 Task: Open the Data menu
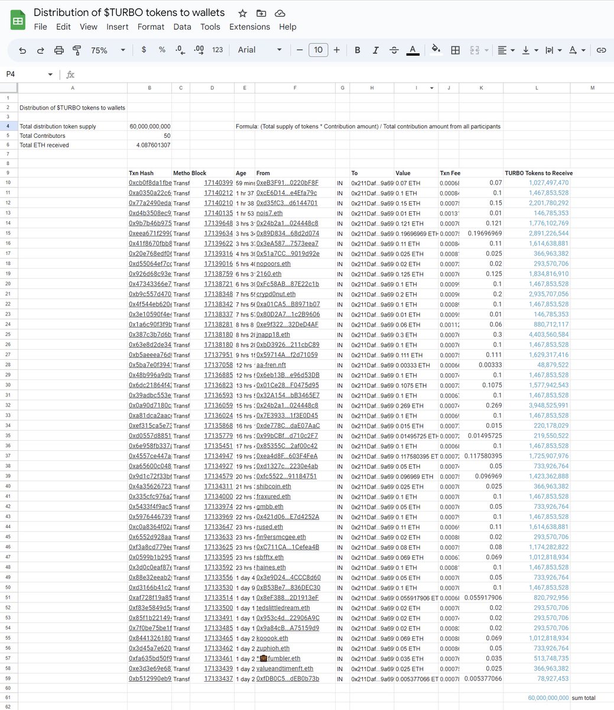click(182, 27)
